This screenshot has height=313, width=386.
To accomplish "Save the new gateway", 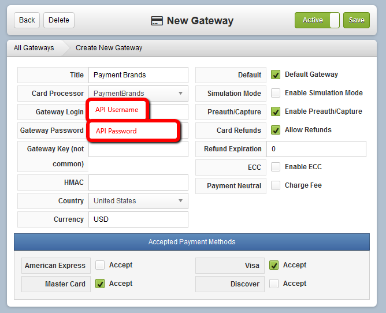I will click(x=357, y=20).
